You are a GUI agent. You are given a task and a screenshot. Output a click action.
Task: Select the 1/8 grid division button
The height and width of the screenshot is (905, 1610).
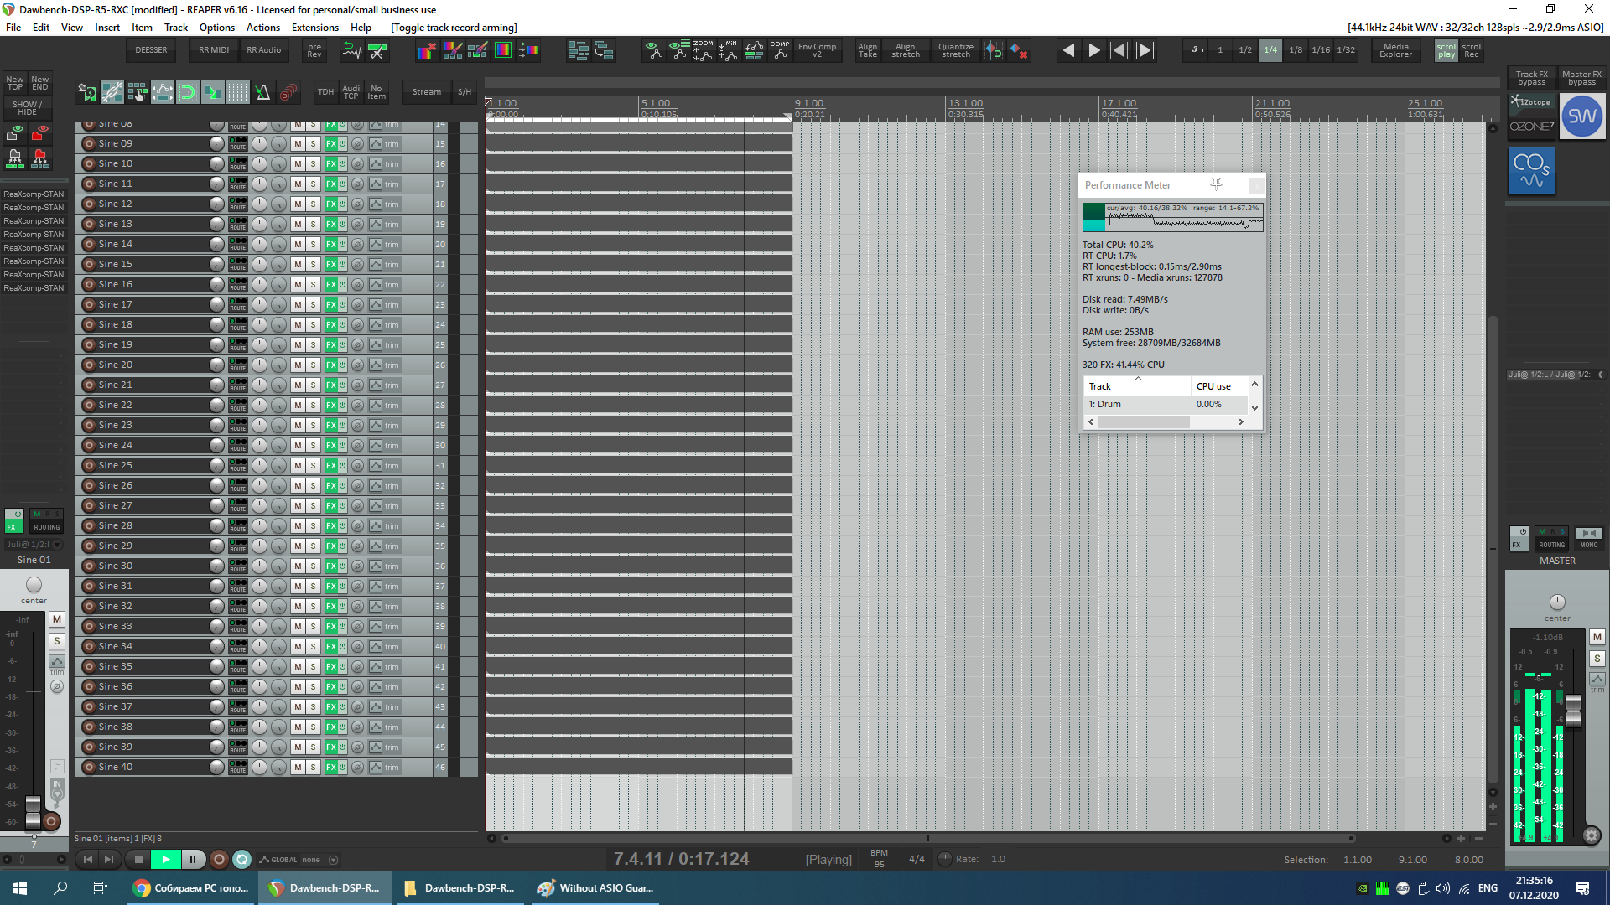point(1296,50)
